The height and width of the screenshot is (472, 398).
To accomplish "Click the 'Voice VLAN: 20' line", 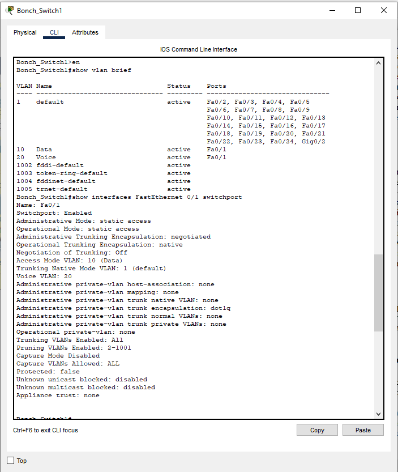I will pos(44,277).
